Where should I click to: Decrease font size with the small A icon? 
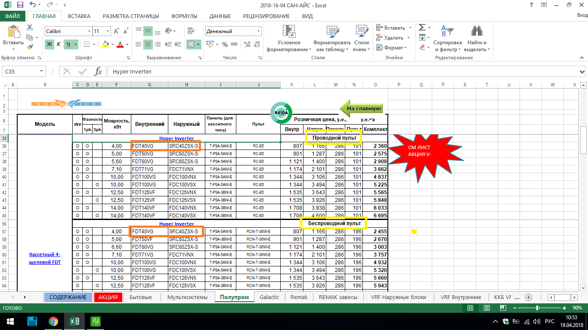click(125, 31)
